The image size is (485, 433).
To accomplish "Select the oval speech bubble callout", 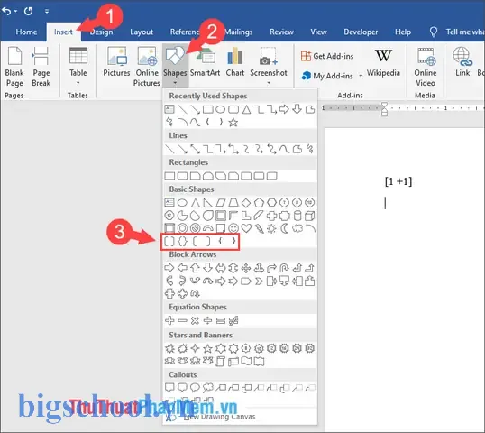I will pos(195,387).
